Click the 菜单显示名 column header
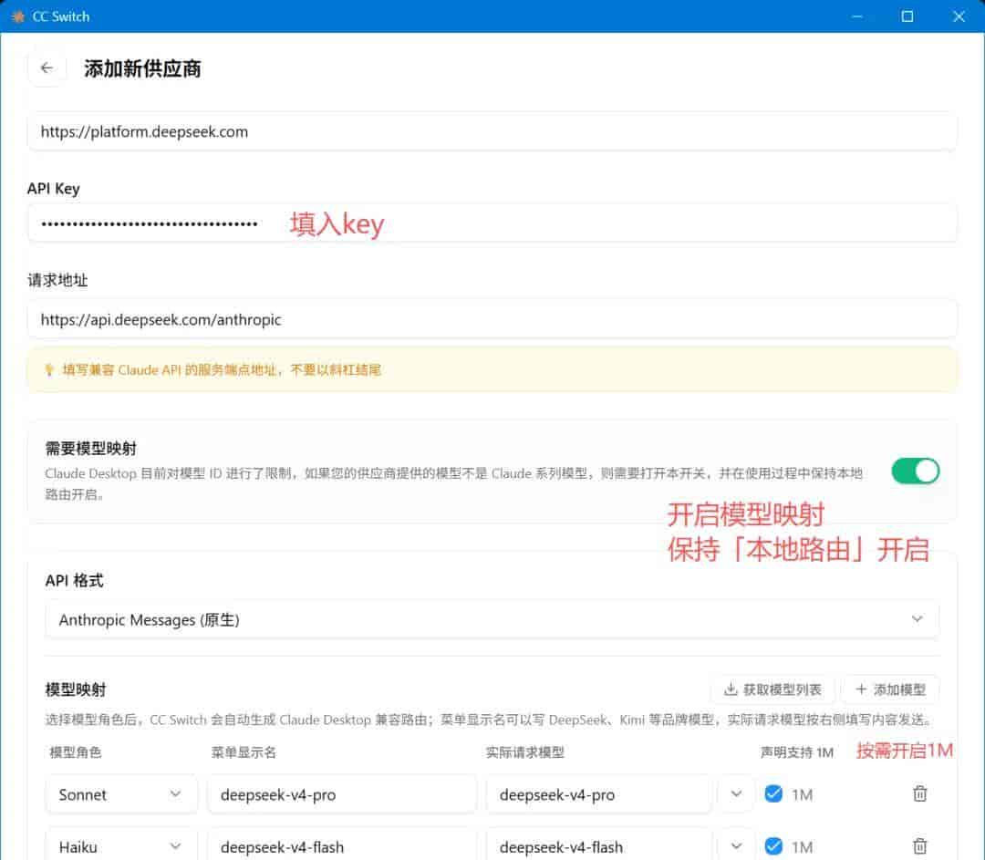The height and width of the screenshot is (860, 985). [244, 752]
